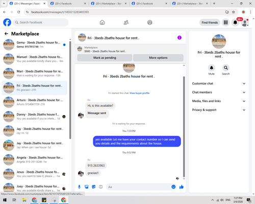Screen dimensions: 255x204
Task: Open Task View on the taskbar
Action: point(14,200)
